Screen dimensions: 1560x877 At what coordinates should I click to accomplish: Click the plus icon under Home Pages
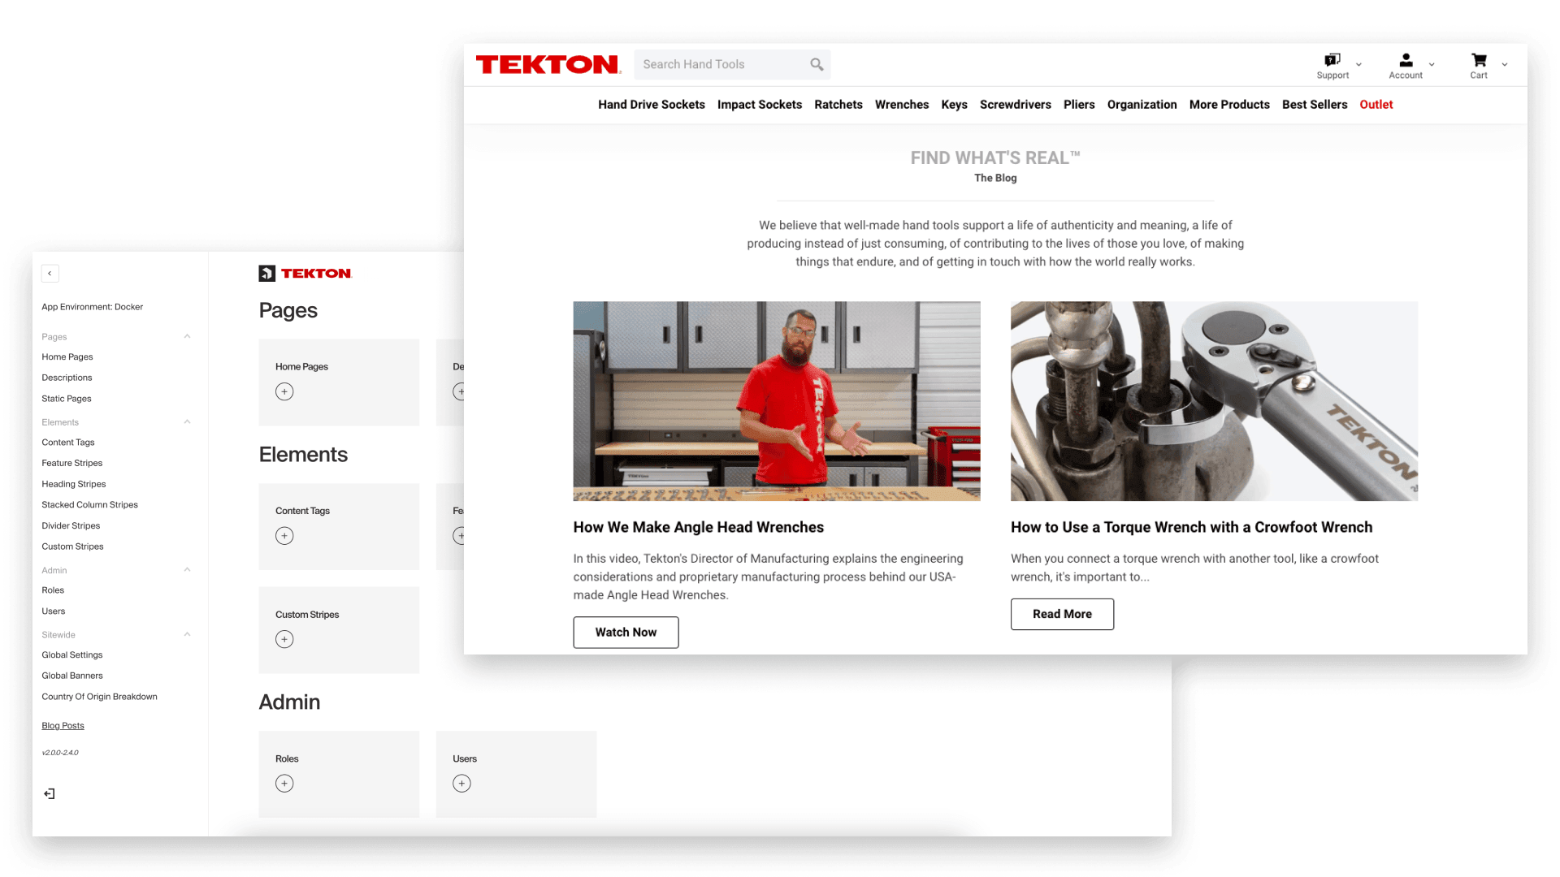(284, 391)
